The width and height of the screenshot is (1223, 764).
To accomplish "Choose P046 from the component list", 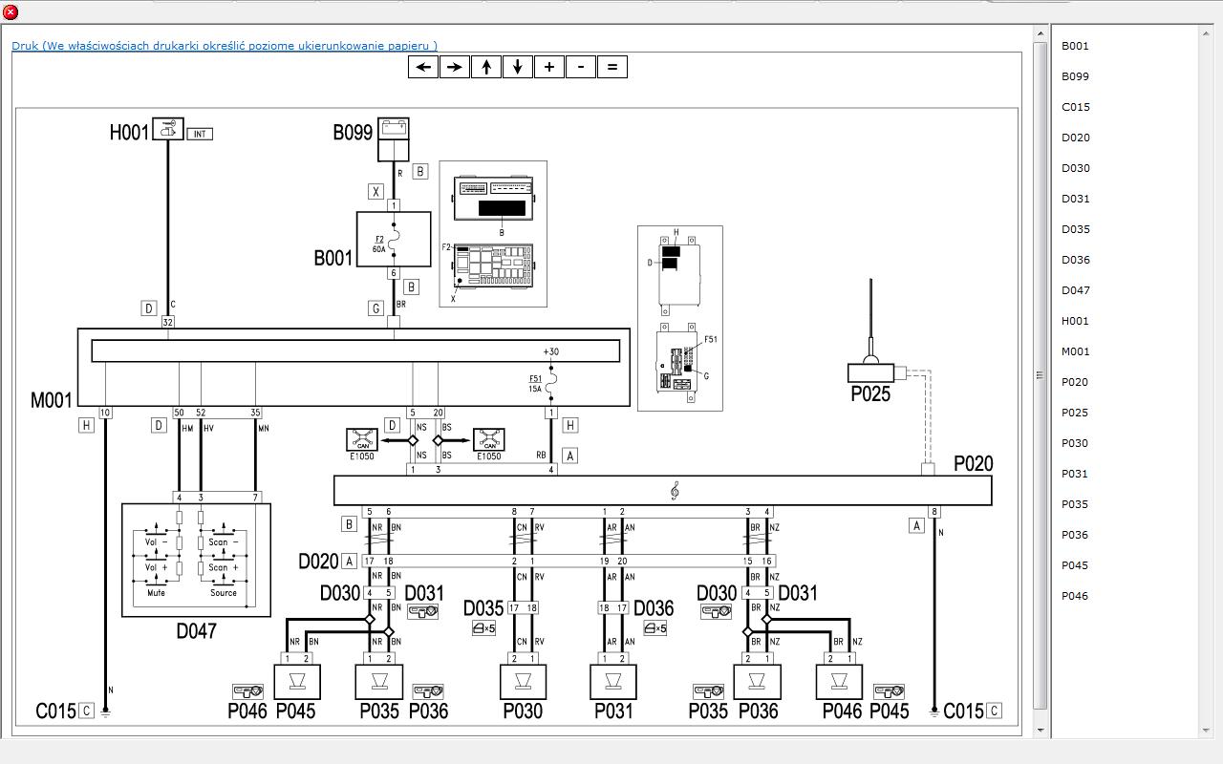I will coord(1075,596).
